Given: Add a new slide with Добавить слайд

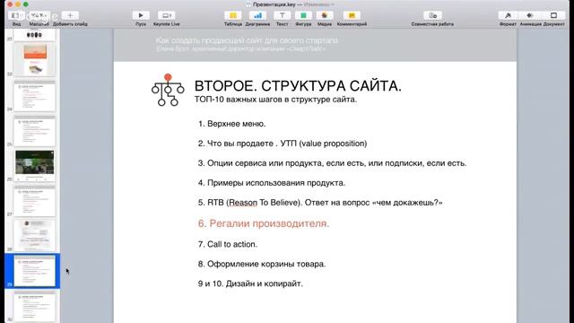Looking at the screenshot, I should click(70, 15).
